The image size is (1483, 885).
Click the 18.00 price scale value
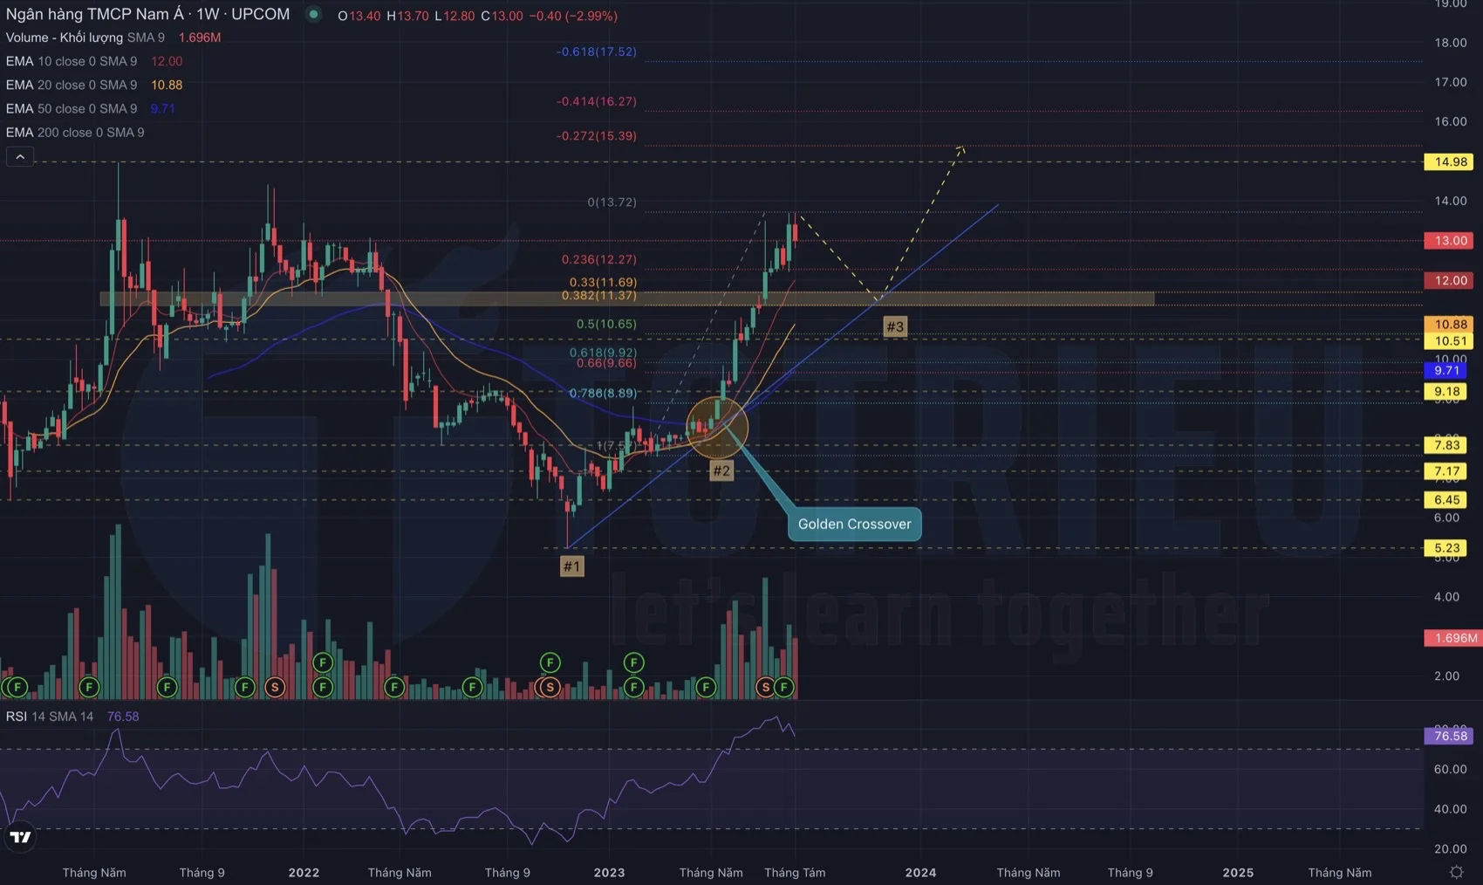click(x=1451, y=43)
